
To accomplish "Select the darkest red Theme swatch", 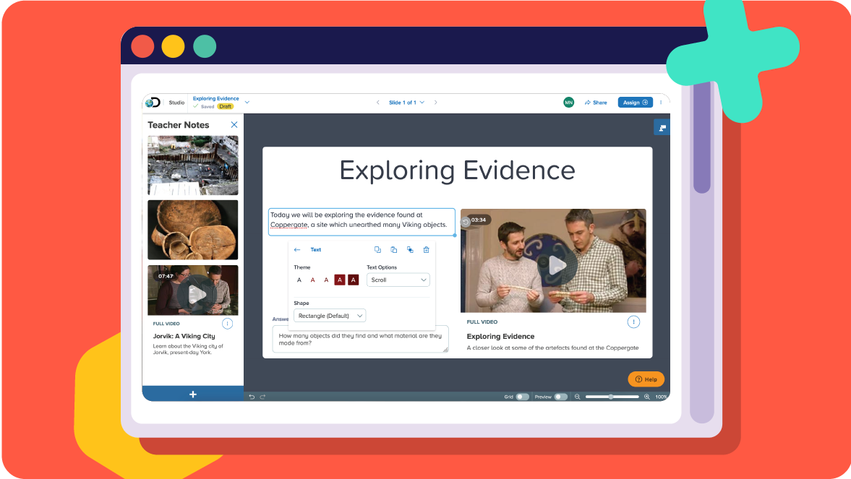I will 353,280.
